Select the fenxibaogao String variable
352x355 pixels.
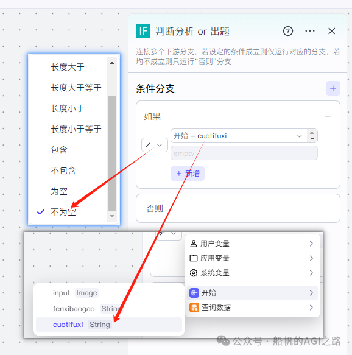[109, 309]
